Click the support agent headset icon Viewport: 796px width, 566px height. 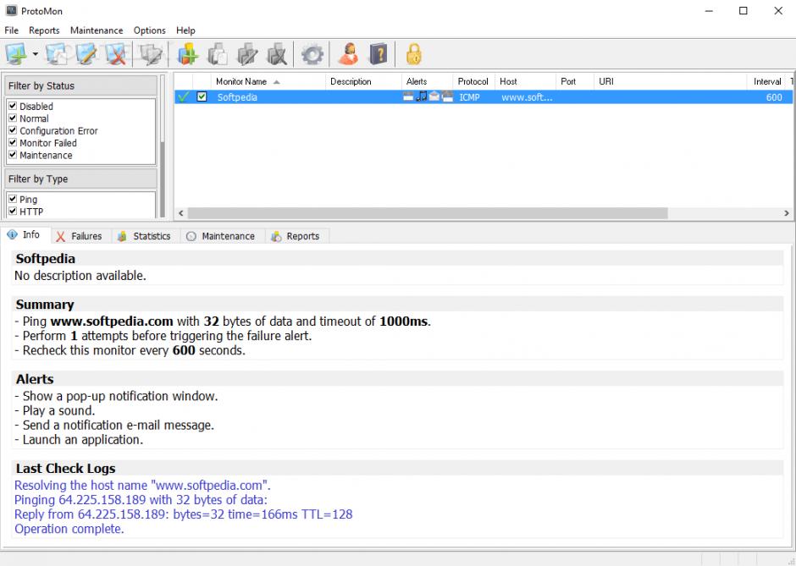click(348, 54)
